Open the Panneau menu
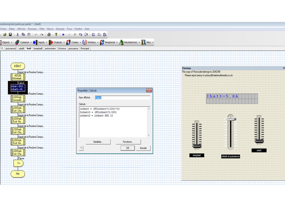 pos(32,29)
